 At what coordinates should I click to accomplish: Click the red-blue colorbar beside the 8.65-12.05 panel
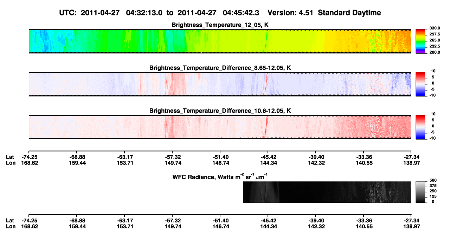pyautogui.click(x=421, y=84)
